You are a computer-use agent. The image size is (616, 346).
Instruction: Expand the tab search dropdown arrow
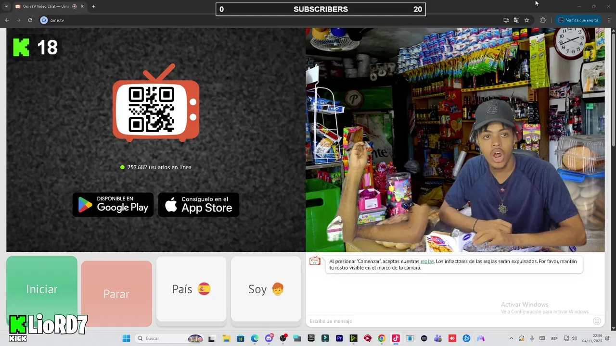6,6
